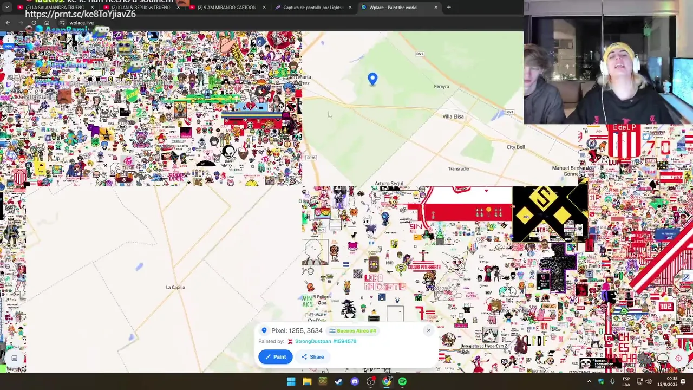693x390 pixels.
Task: Open the green taskbar app icon beside File Explorer
Action: pos(323,381)
